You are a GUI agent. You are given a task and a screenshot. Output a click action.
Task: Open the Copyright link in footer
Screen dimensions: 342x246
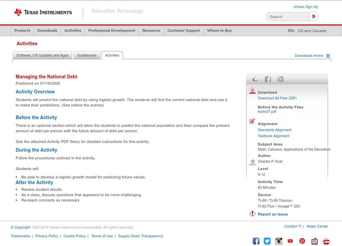click(21, 228)
